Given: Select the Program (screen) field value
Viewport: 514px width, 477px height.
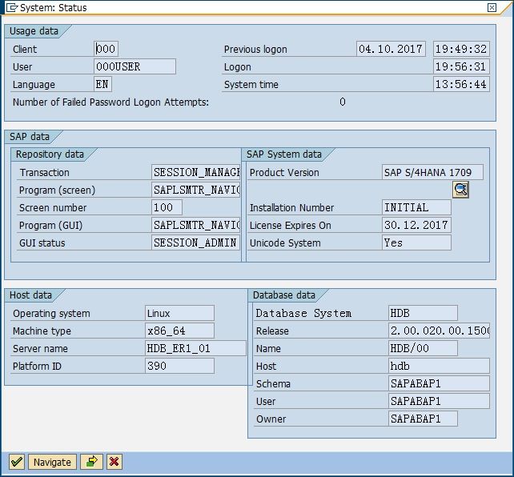Looking at the screenshot, I should click(x=196, y=190).
